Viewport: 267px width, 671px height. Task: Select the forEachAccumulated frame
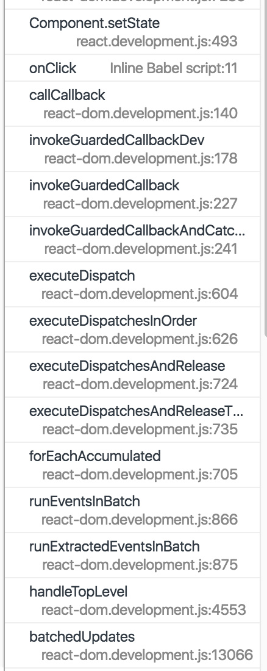pyautogui.click(x=132, y=465)
